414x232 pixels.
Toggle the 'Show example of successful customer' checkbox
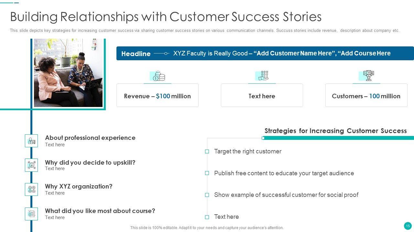207,195
